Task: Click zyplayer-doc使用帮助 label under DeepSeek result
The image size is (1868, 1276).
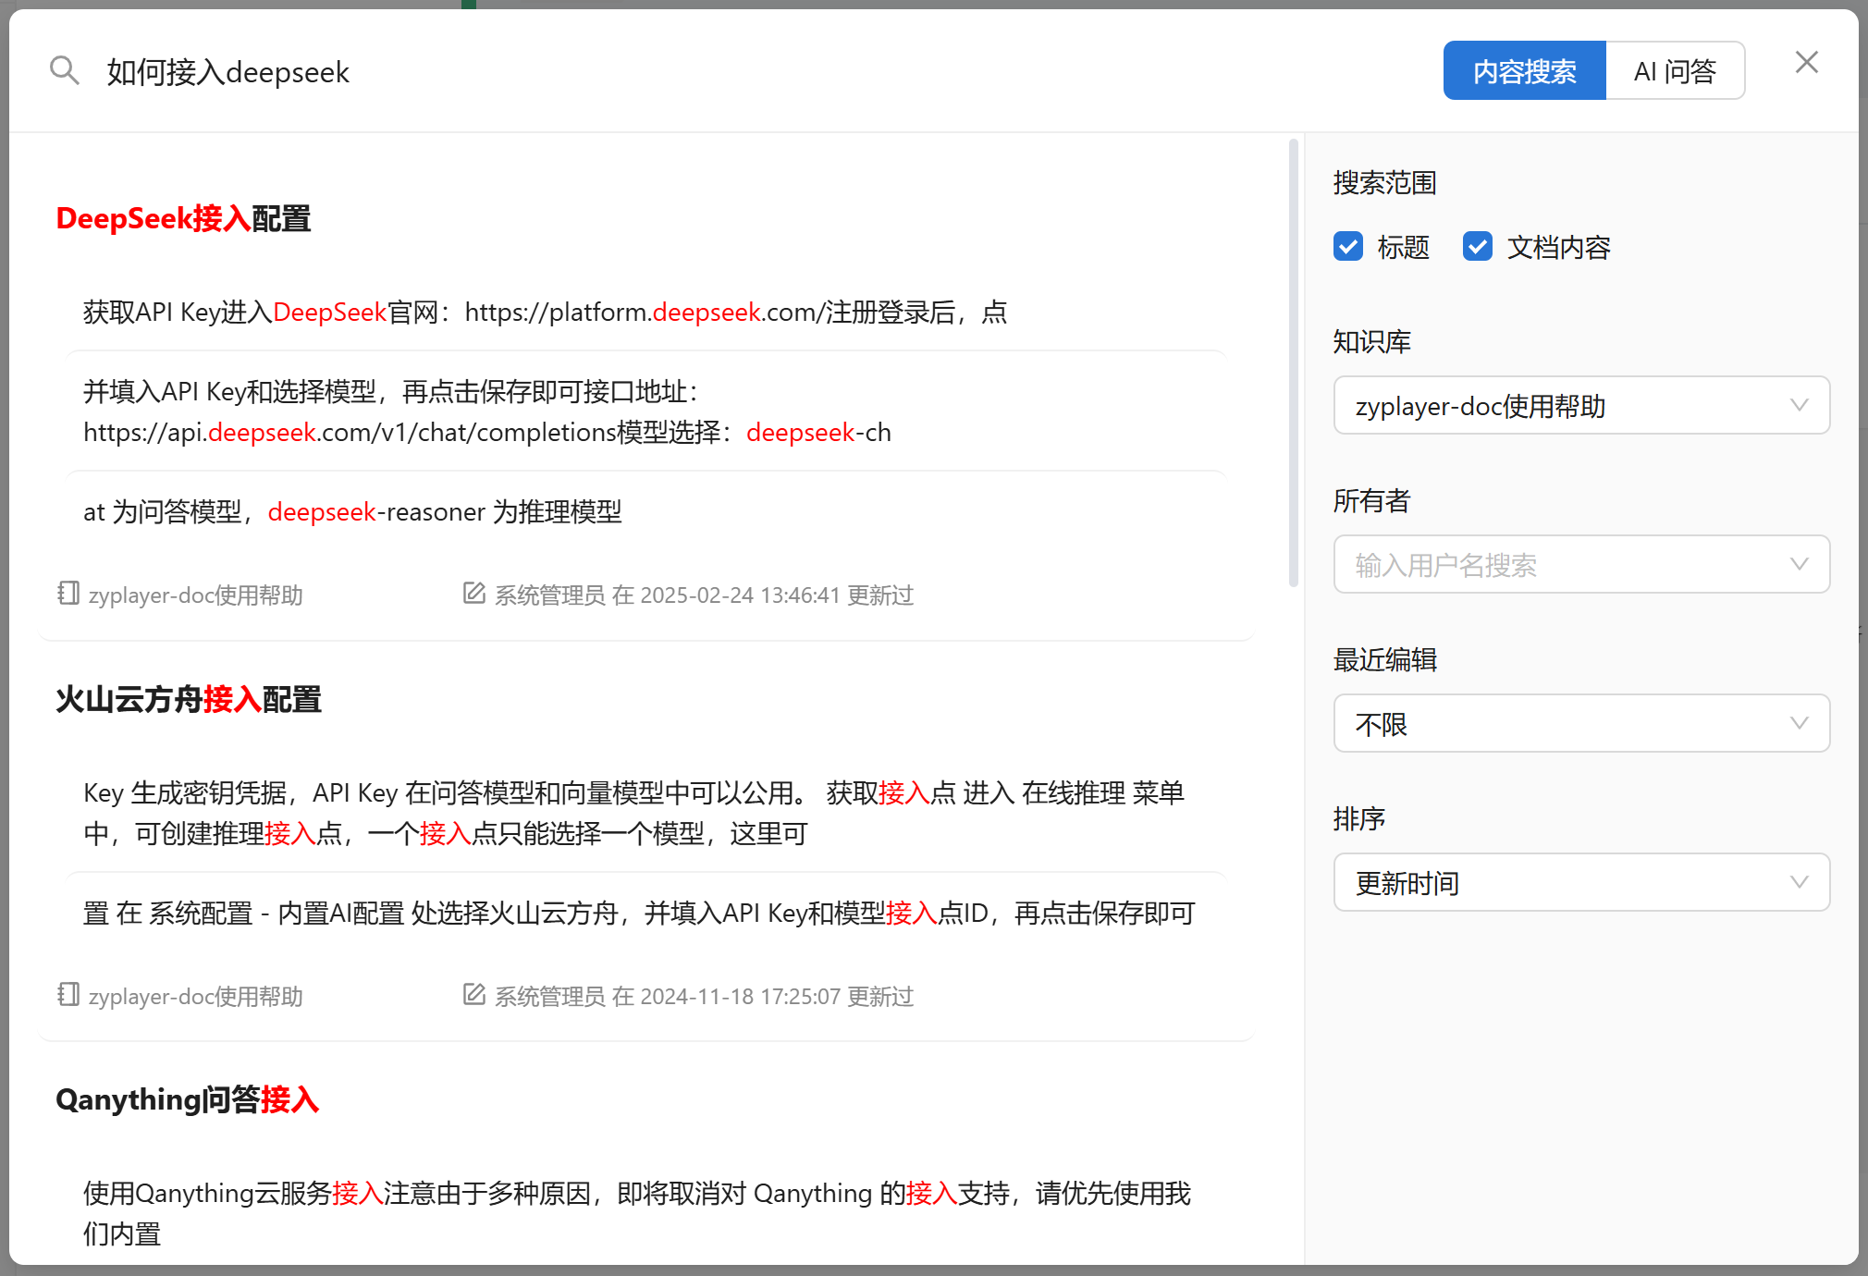Action: coord(196,595)
